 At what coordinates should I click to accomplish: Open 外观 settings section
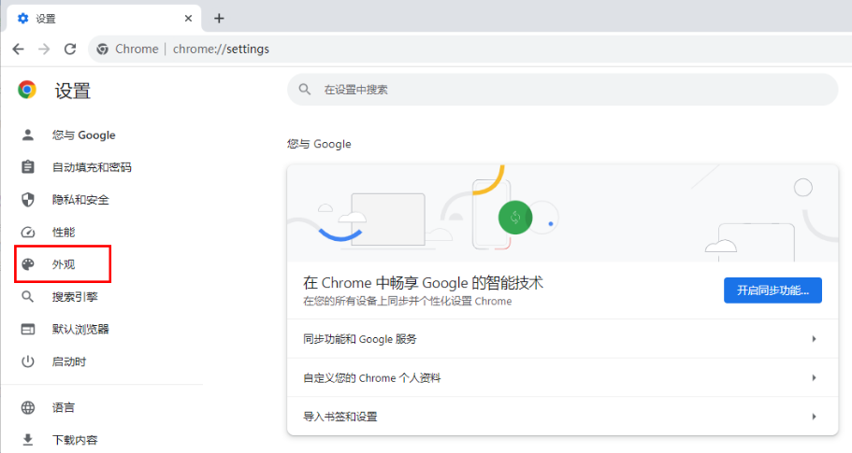tap(64, 264)
